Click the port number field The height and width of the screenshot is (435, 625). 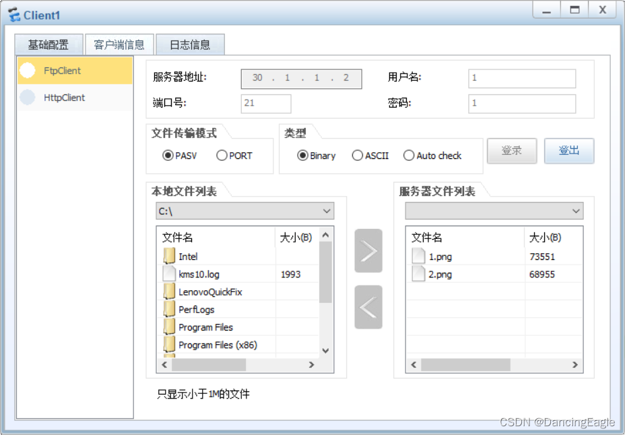266,104
